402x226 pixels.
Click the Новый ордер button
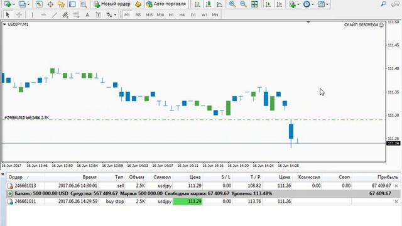[112, 4]
